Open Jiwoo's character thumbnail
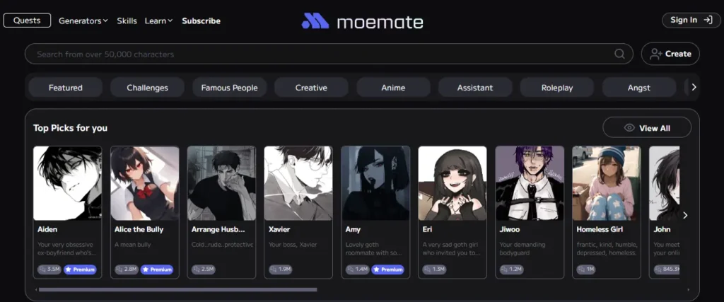This screenshot has width=724, height=302. [530, 183]
